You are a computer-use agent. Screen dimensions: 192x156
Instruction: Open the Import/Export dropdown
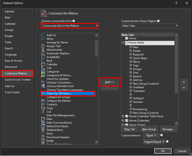click(154, 142)
